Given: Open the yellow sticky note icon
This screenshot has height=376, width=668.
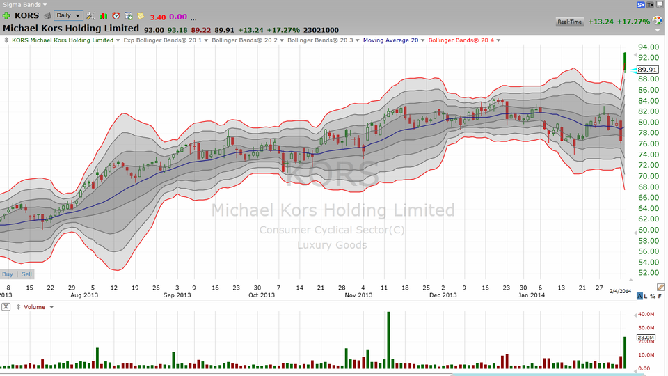Looking at the screenshot, I should 141,16.
